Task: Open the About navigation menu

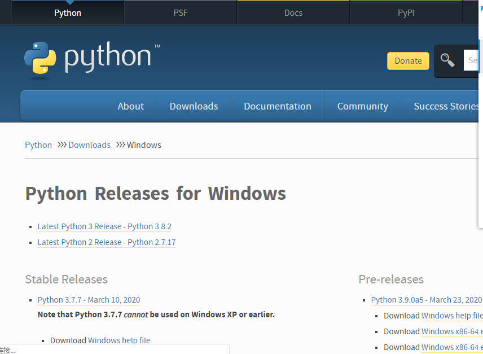Action: tap(130, 106)
